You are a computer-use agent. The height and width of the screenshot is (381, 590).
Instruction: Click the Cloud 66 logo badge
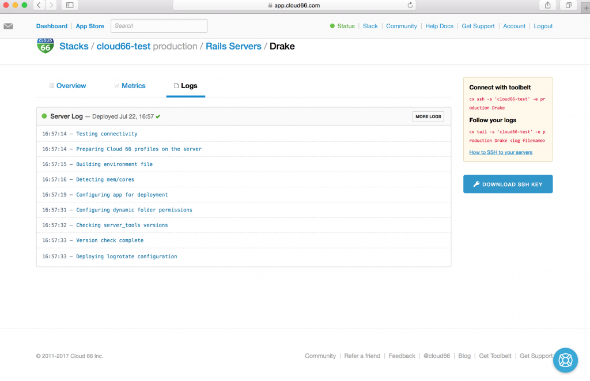click(x=45, y=46)
